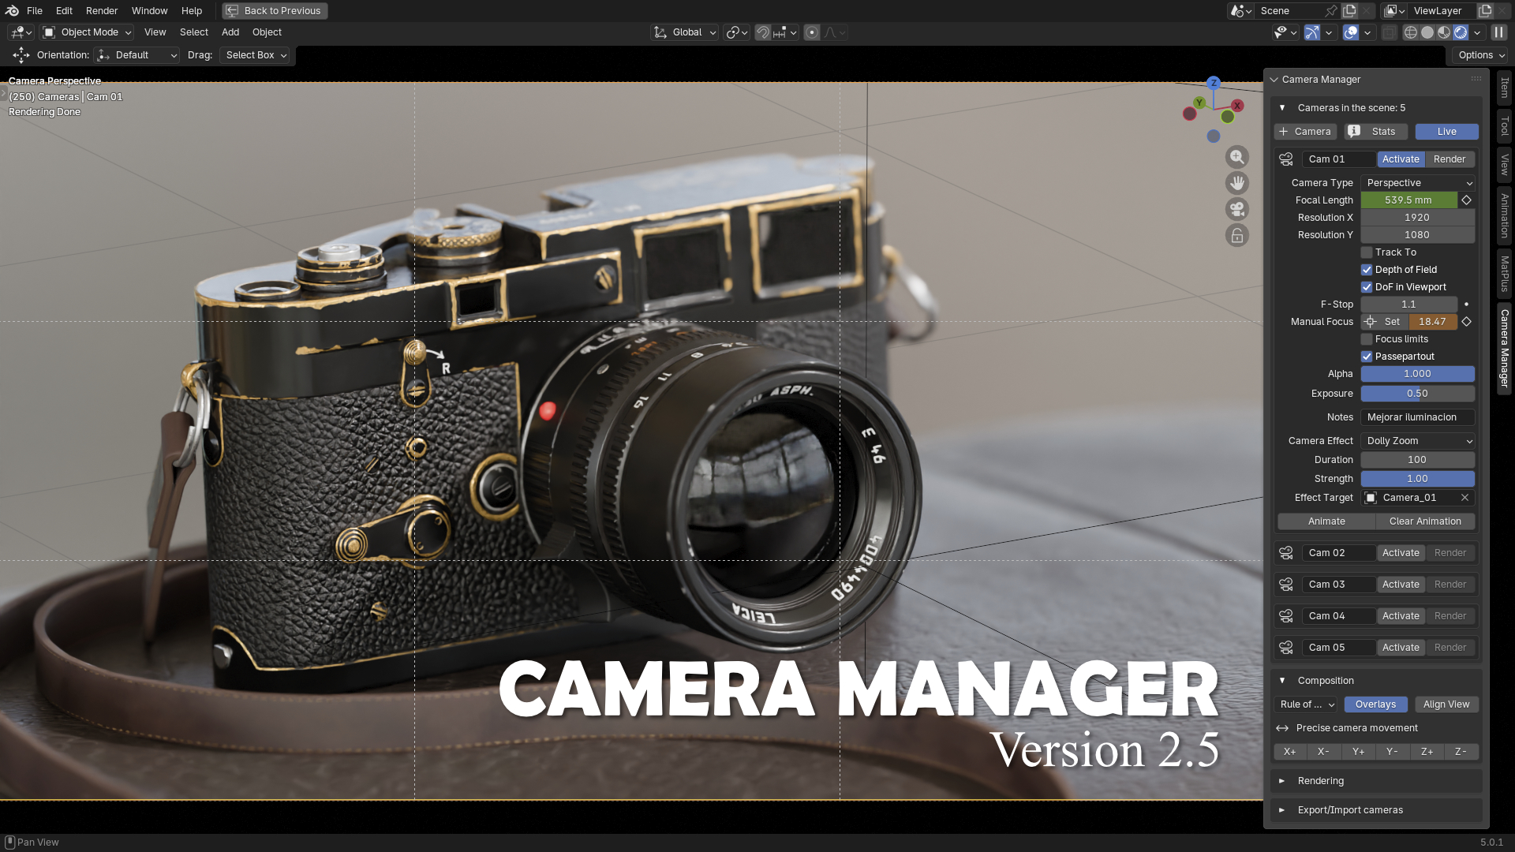Viewport: 1515px width, 852px height.
Task: Enable the Track To checkbox
Action: click(1367, 252)
